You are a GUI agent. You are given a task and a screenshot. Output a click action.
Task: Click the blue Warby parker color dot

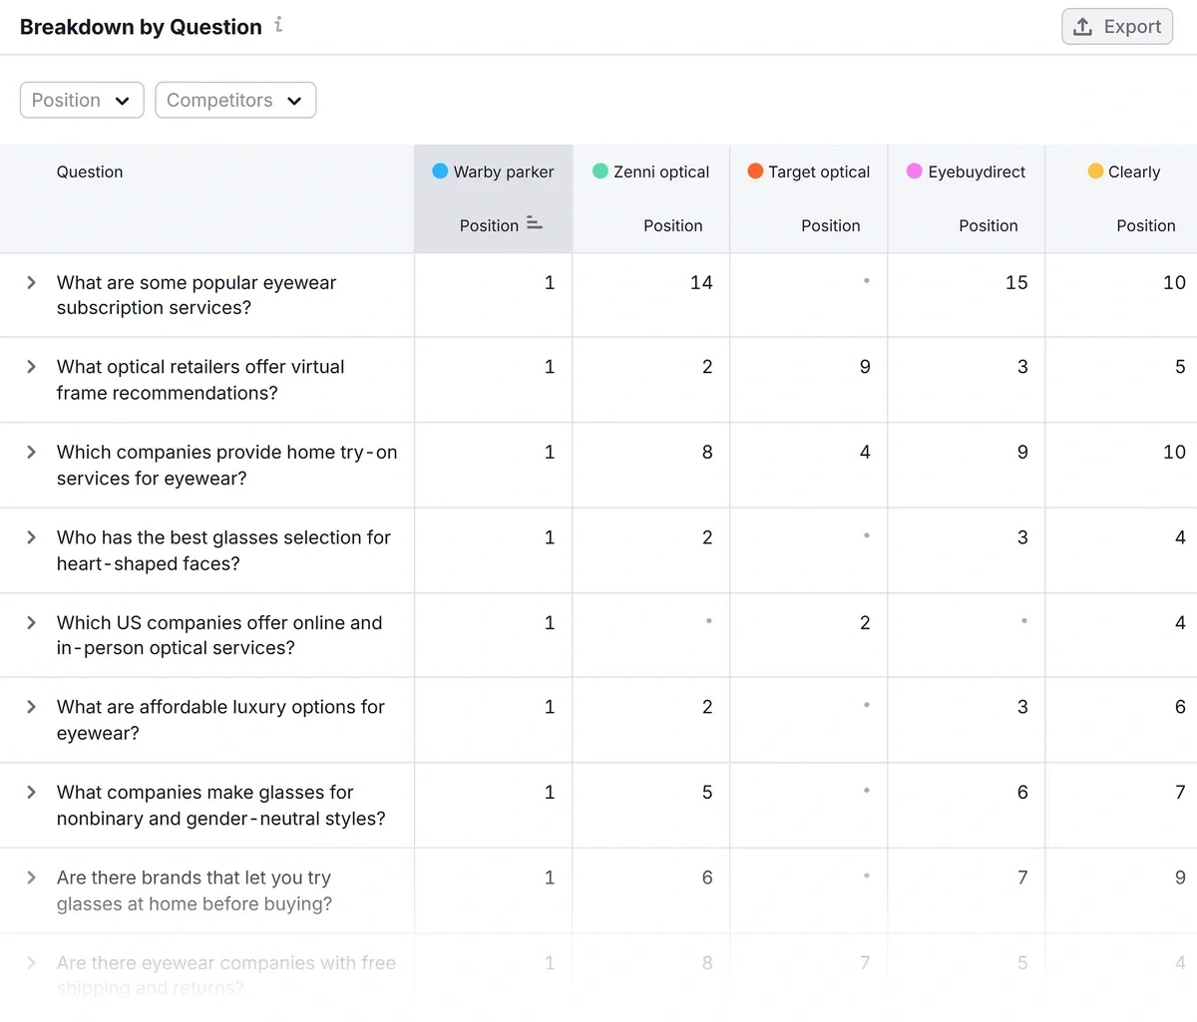[440, 170]
